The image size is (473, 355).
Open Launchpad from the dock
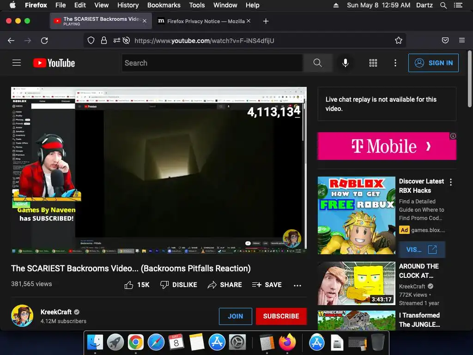pyautogui.click(x=115, y=343)
